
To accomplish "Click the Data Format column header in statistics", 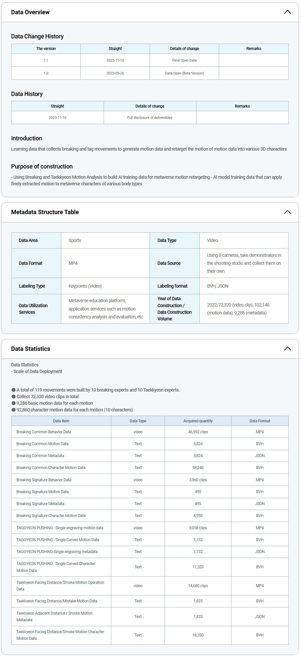I will (x=260, y=421).
